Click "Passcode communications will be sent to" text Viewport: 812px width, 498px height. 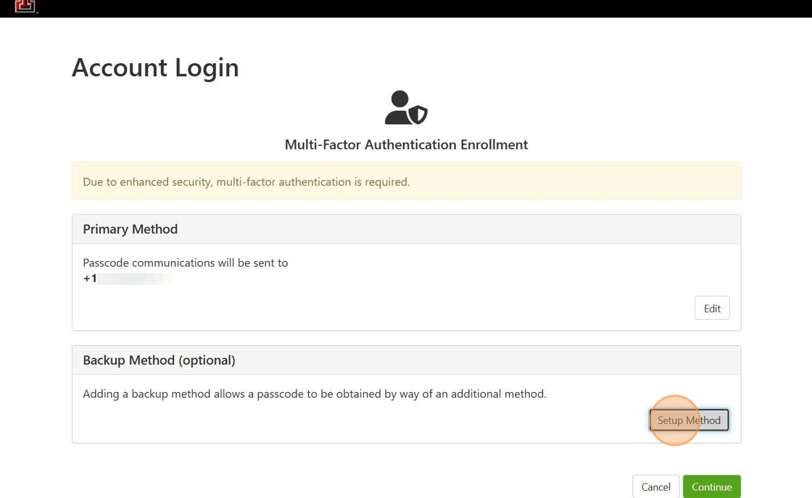(x=185, y=263)
